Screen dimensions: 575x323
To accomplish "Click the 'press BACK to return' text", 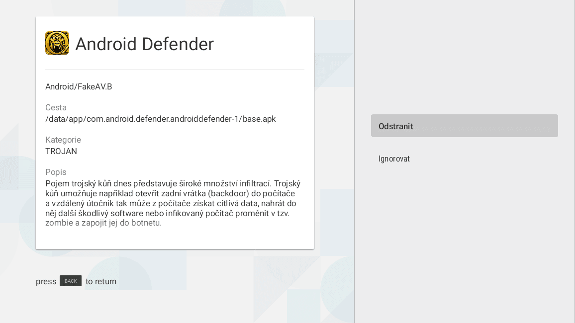I will [76, 281].
